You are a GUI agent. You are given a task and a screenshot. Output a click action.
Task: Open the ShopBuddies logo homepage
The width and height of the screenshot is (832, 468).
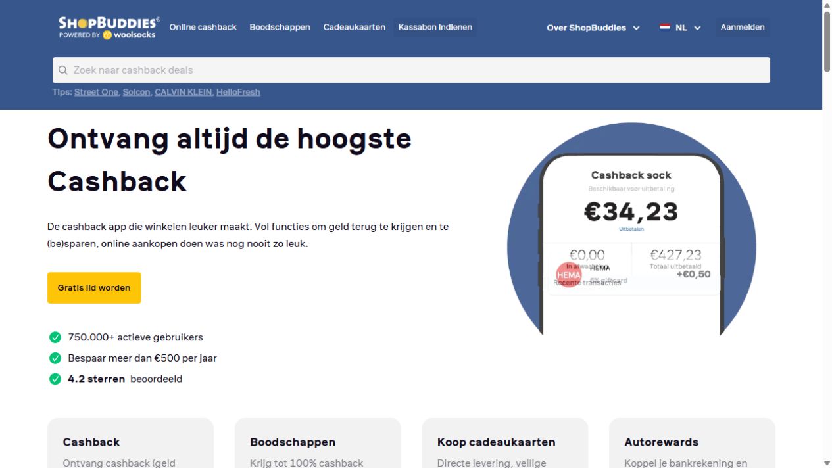click(109, 28)
